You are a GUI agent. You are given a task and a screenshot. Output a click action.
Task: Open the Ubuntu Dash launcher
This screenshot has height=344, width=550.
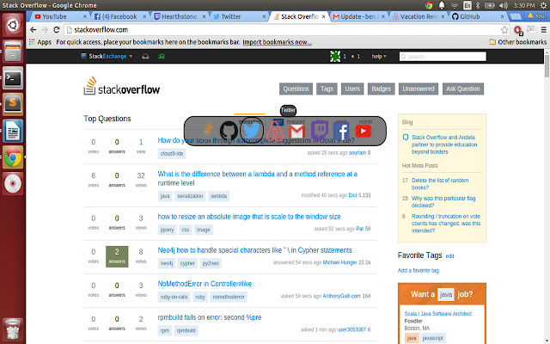(13, 25)
